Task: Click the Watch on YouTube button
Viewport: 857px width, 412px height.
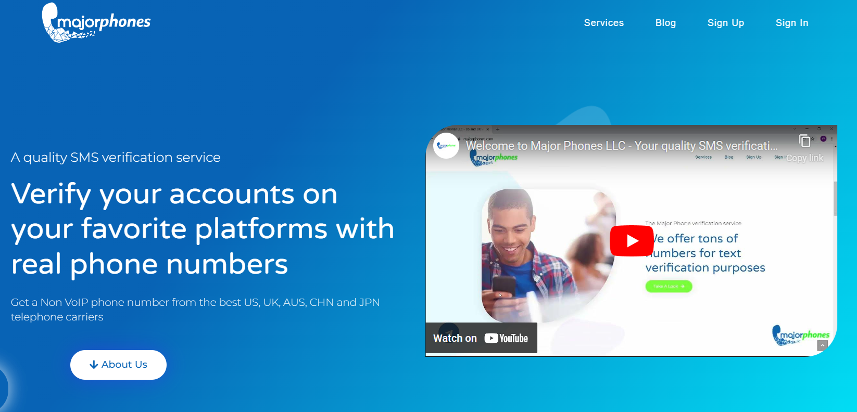Action: pyautogui.click(x=481, y=339)
